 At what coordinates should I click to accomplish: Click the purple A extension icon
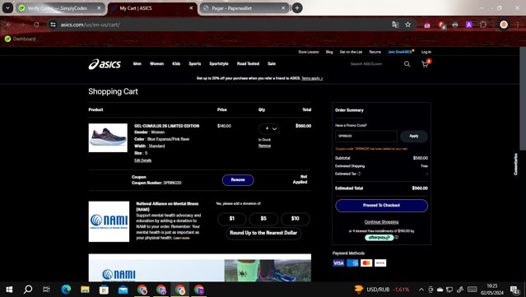click(469, 25)
